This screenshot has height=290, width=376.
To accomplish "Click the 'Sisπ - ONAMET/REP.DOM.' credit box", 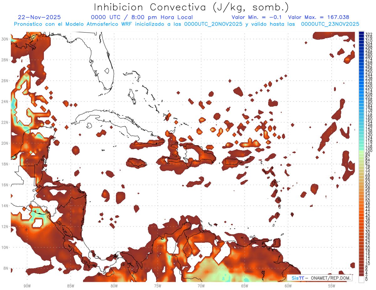I will coord(320,278).
